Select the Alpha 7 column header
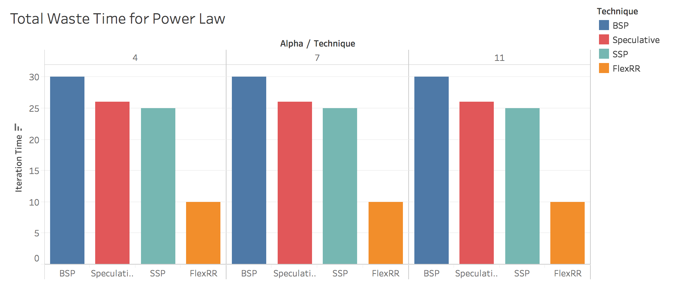The image size is (677, 285). 317,58
